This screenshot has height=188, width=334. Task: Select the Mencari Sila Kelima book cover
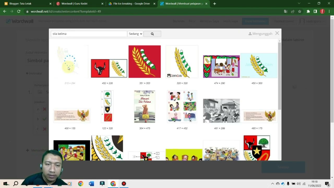[x=145, y=107]
